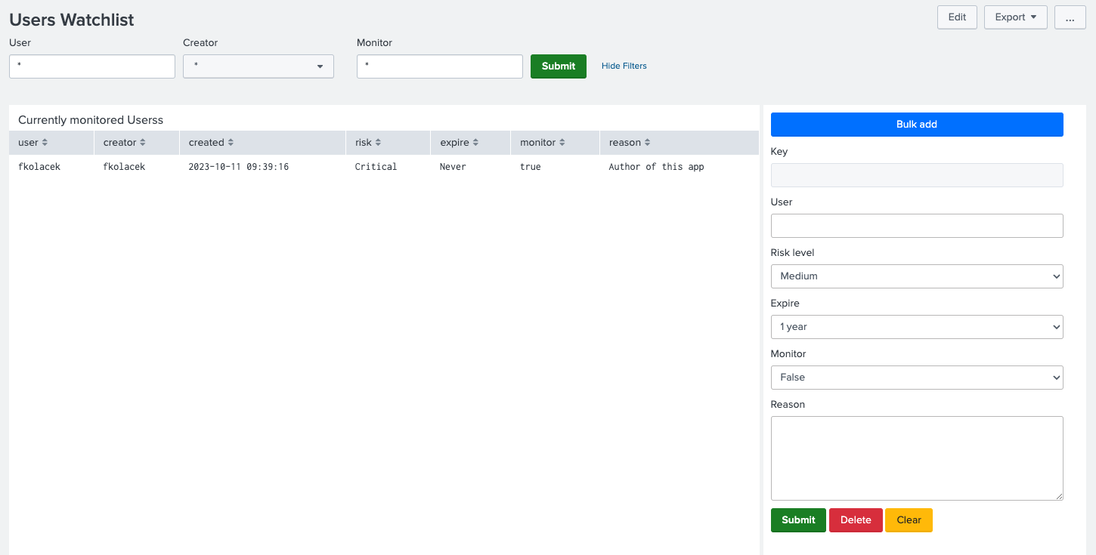This screenshot has width=1096, height=555.
Task: Focus the User filter input field
Action: click(x=92, y=66)
